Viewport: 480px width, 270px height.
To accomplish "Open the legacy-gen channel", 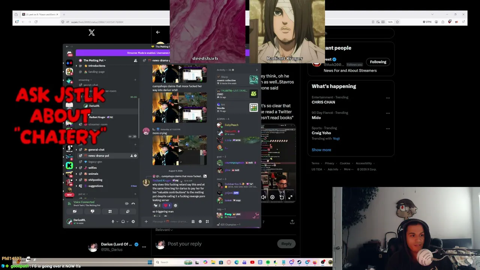I will (108, 162).
